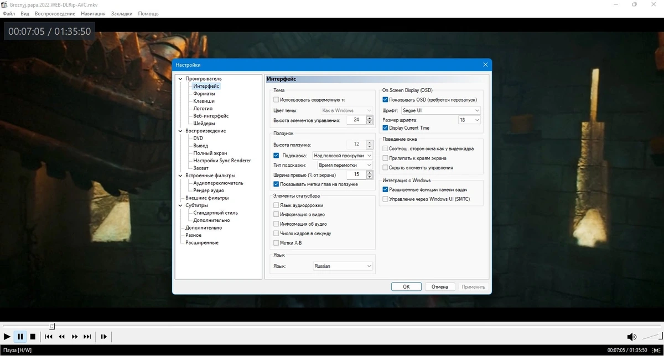This screenshot has height=356, width=664.
Task: Toggle Показывать OSD checkbox
Action: [386, 100]
